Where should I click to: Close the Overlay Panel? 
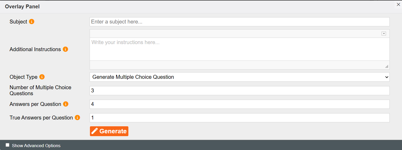click(398, 4)
